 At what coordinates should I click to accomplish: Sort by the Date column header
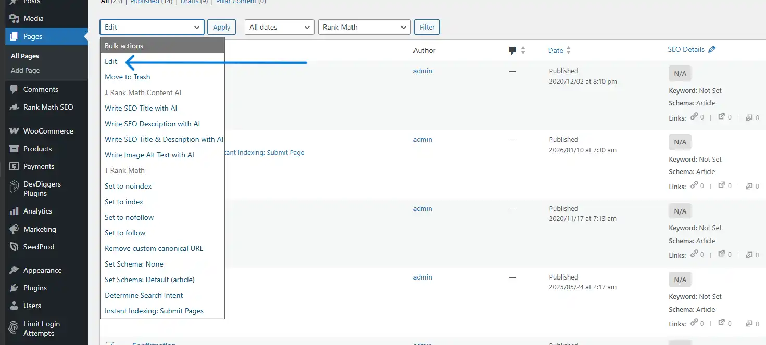(556, 50)
